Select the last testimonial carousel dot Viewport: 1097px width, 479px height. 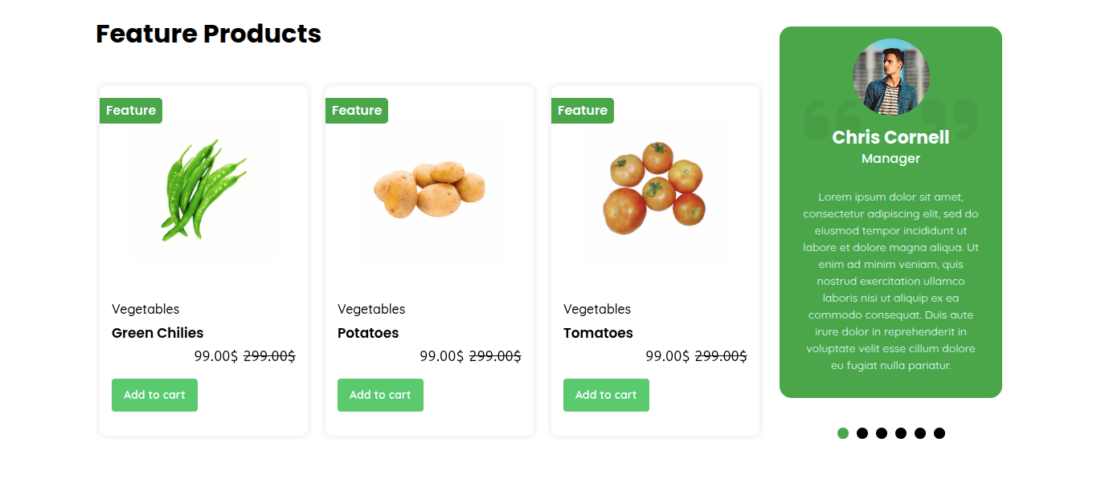[x=939, y=433]
